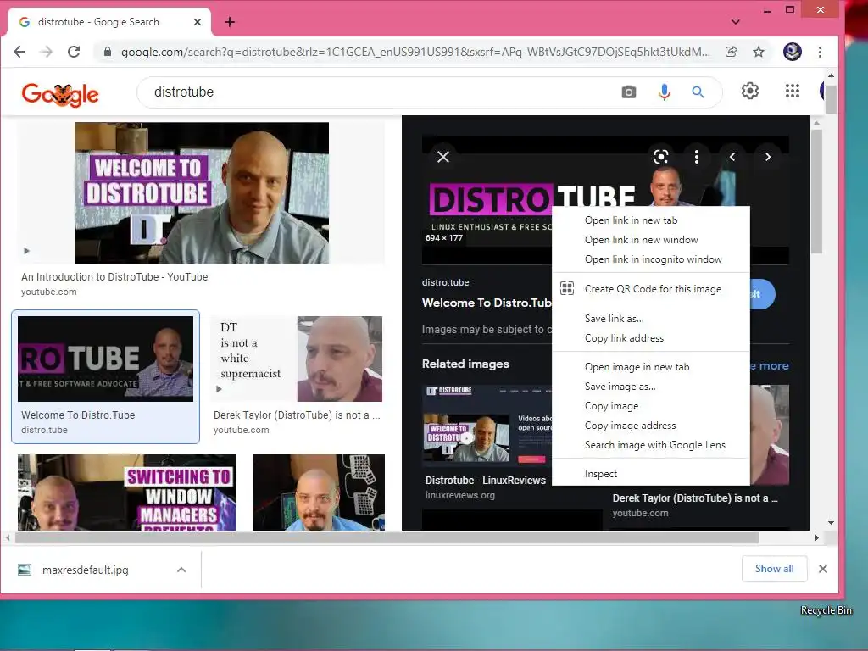Open the Welcome To DistroTube intro thumbnail

(202, 192)
